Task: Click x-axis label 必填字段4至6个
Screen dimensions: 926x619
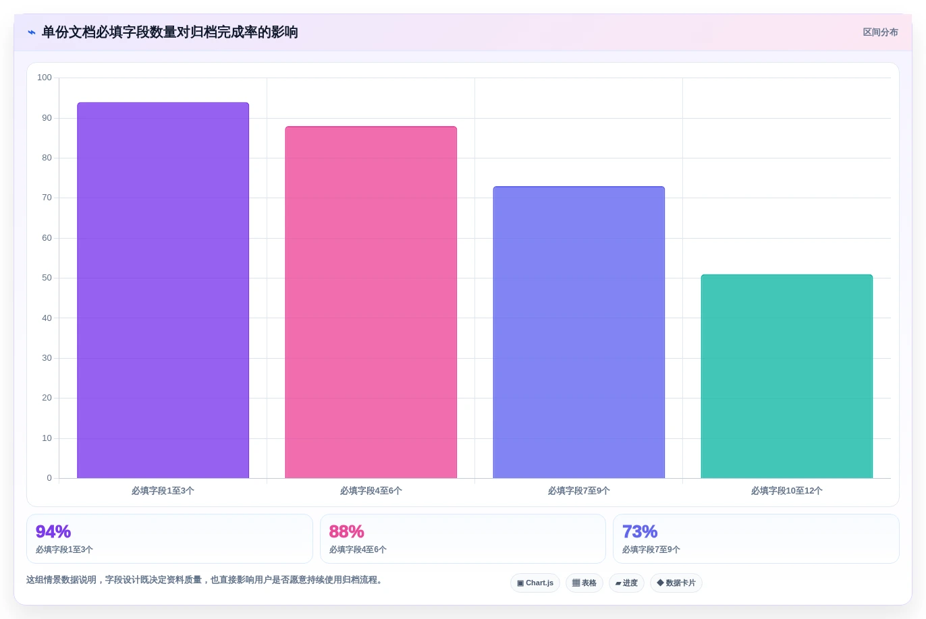Action: [x=371, y=491]
